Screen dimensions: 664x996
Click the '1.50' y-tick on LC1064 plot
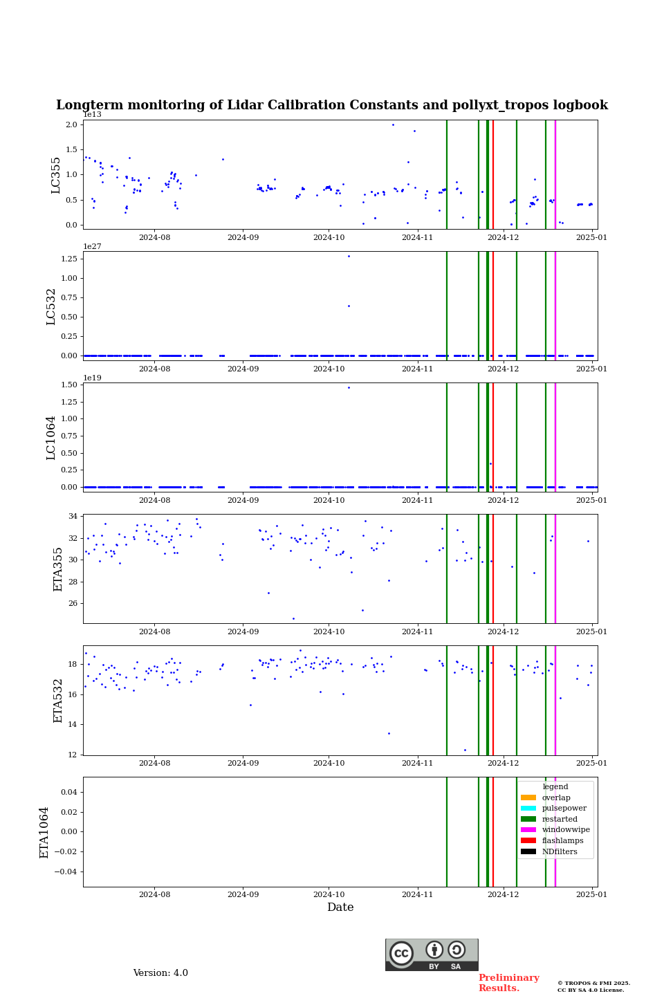(69, 385)
